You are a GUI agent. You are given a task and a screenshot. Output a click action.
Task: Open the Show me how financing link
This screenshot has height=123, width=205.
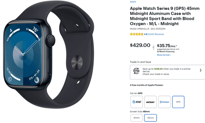click(164, 55)
